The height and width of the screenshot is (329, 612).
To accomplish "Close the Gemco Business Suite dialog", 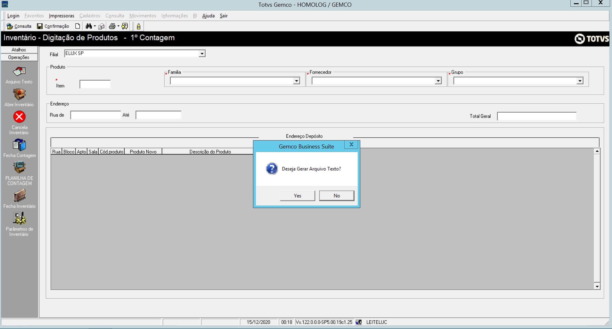I will pyautogui.click(x=351, y=145).
